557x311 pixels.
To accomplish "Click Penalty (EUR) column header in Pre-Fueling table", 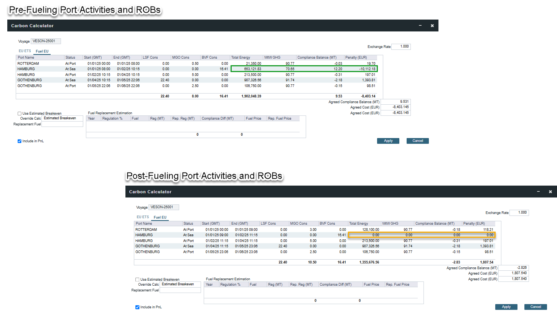I will tap(361, 58).
